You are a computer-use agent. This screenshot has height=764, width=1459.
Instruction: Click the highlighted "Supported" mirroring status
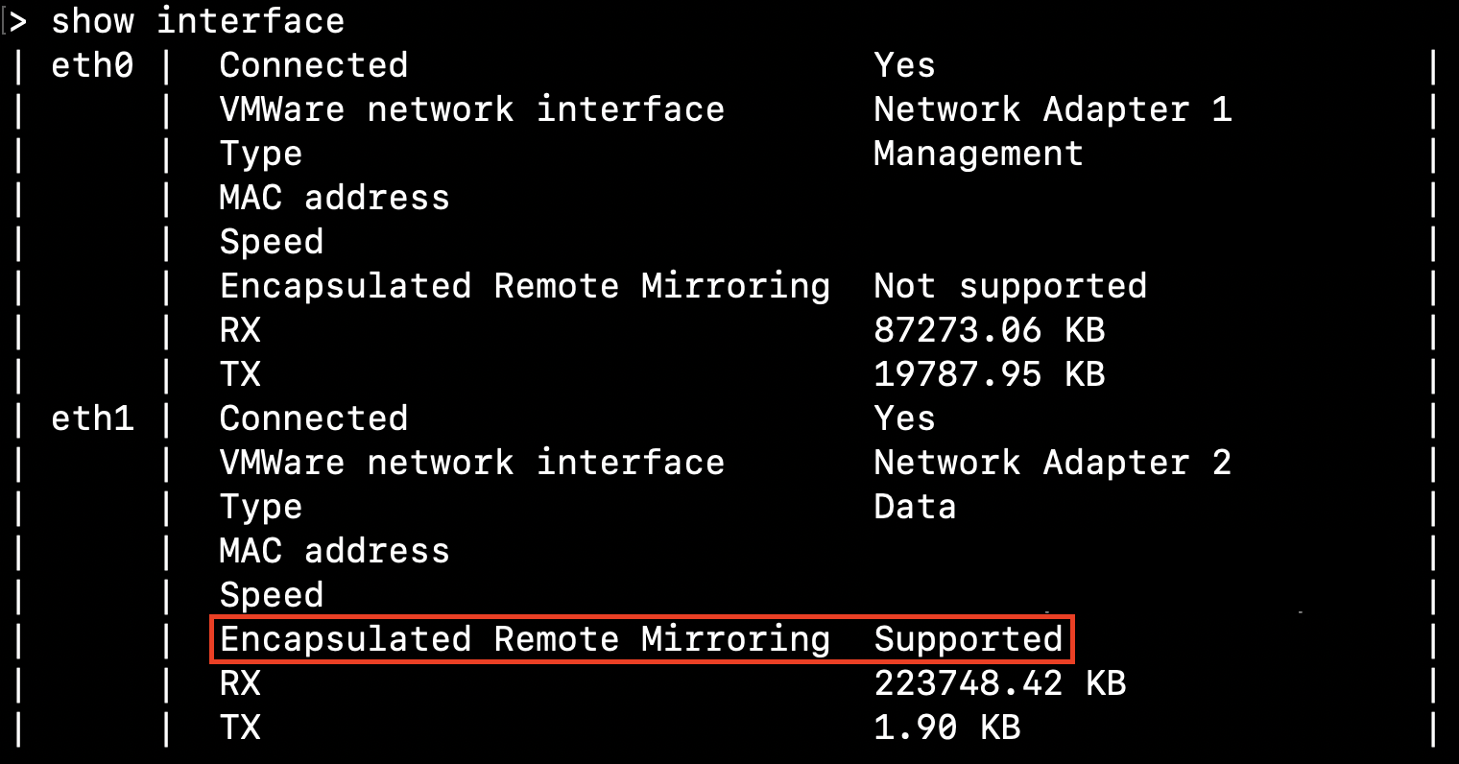coord(969,639)
